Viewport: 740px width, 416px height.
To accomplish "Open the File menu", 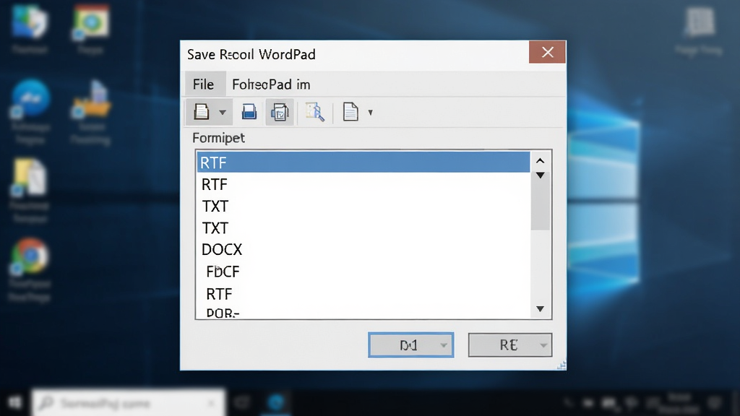I will click(203, 84).
